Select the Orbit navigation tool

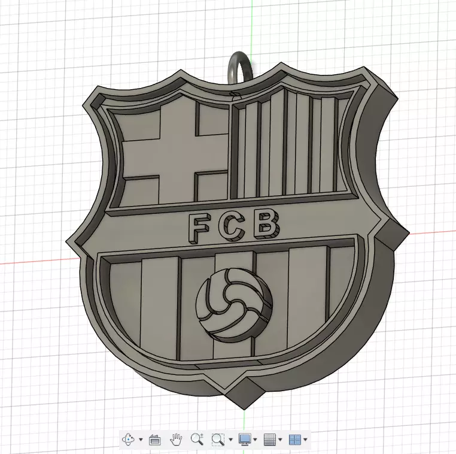(128, 439)
